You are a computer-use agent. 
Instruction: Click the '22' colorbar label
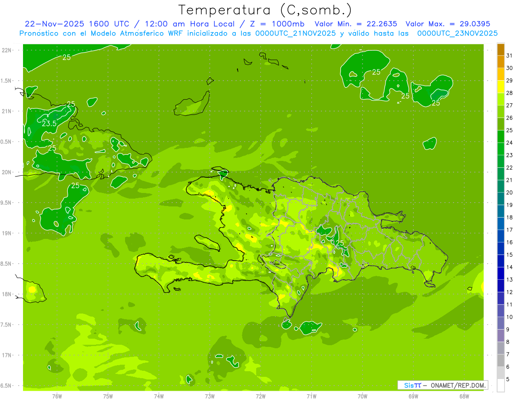(510, 167)
